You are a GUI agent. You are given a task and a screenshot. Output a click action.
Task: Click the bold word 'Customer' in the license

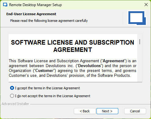coord(44,71)
